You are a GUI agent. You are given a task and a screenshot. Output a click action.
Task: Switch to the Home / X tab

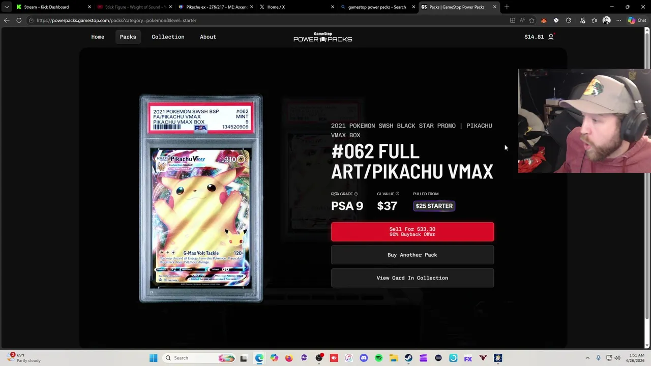(x=297, y=7)
